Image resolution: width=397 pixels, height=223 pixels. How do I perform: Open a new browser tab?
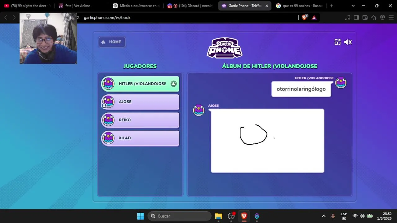(x=332, y=6)
